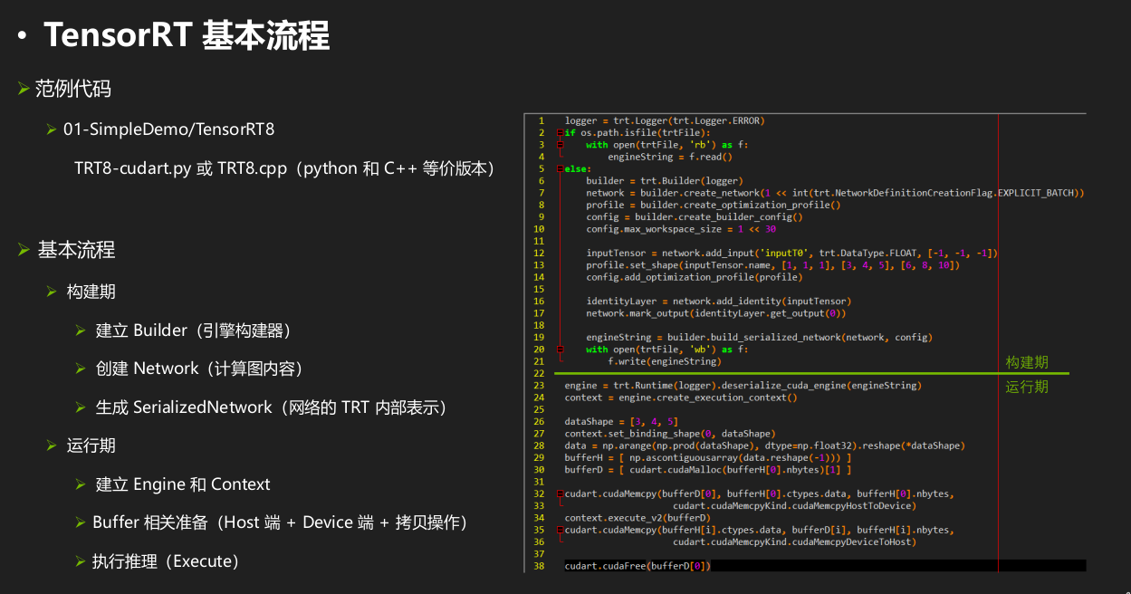
Task: Click the arrow bullet before 建立 Engine 和 Context
Action: [x=81, y=484]
